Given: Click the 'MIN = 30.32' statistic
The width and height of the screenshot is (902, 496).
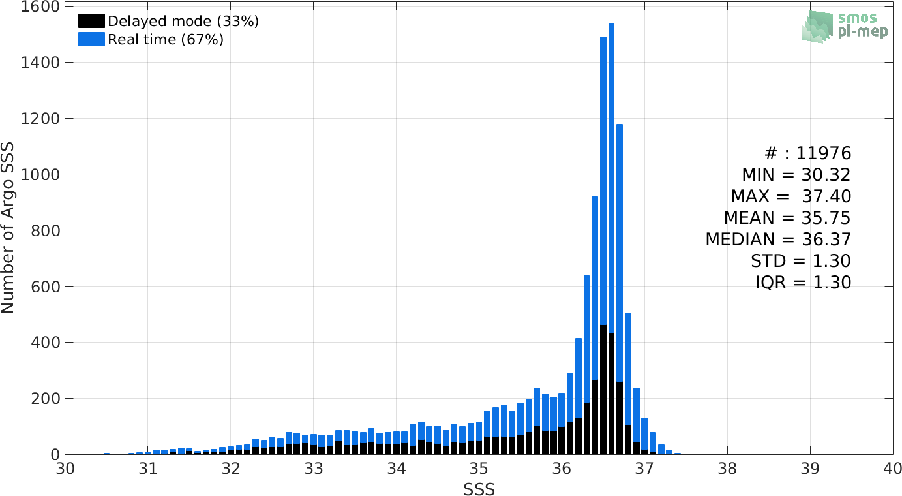Looking at the screenshot, I should (796, 175).
